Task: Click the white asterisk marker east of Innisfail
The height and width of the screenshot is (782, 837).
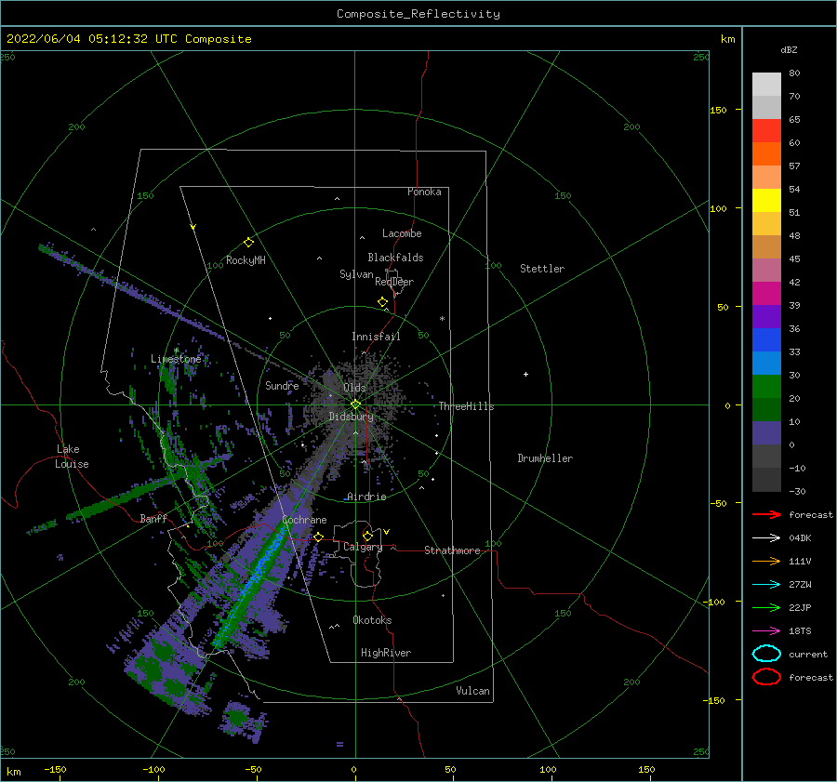Action: click(442, 319)
